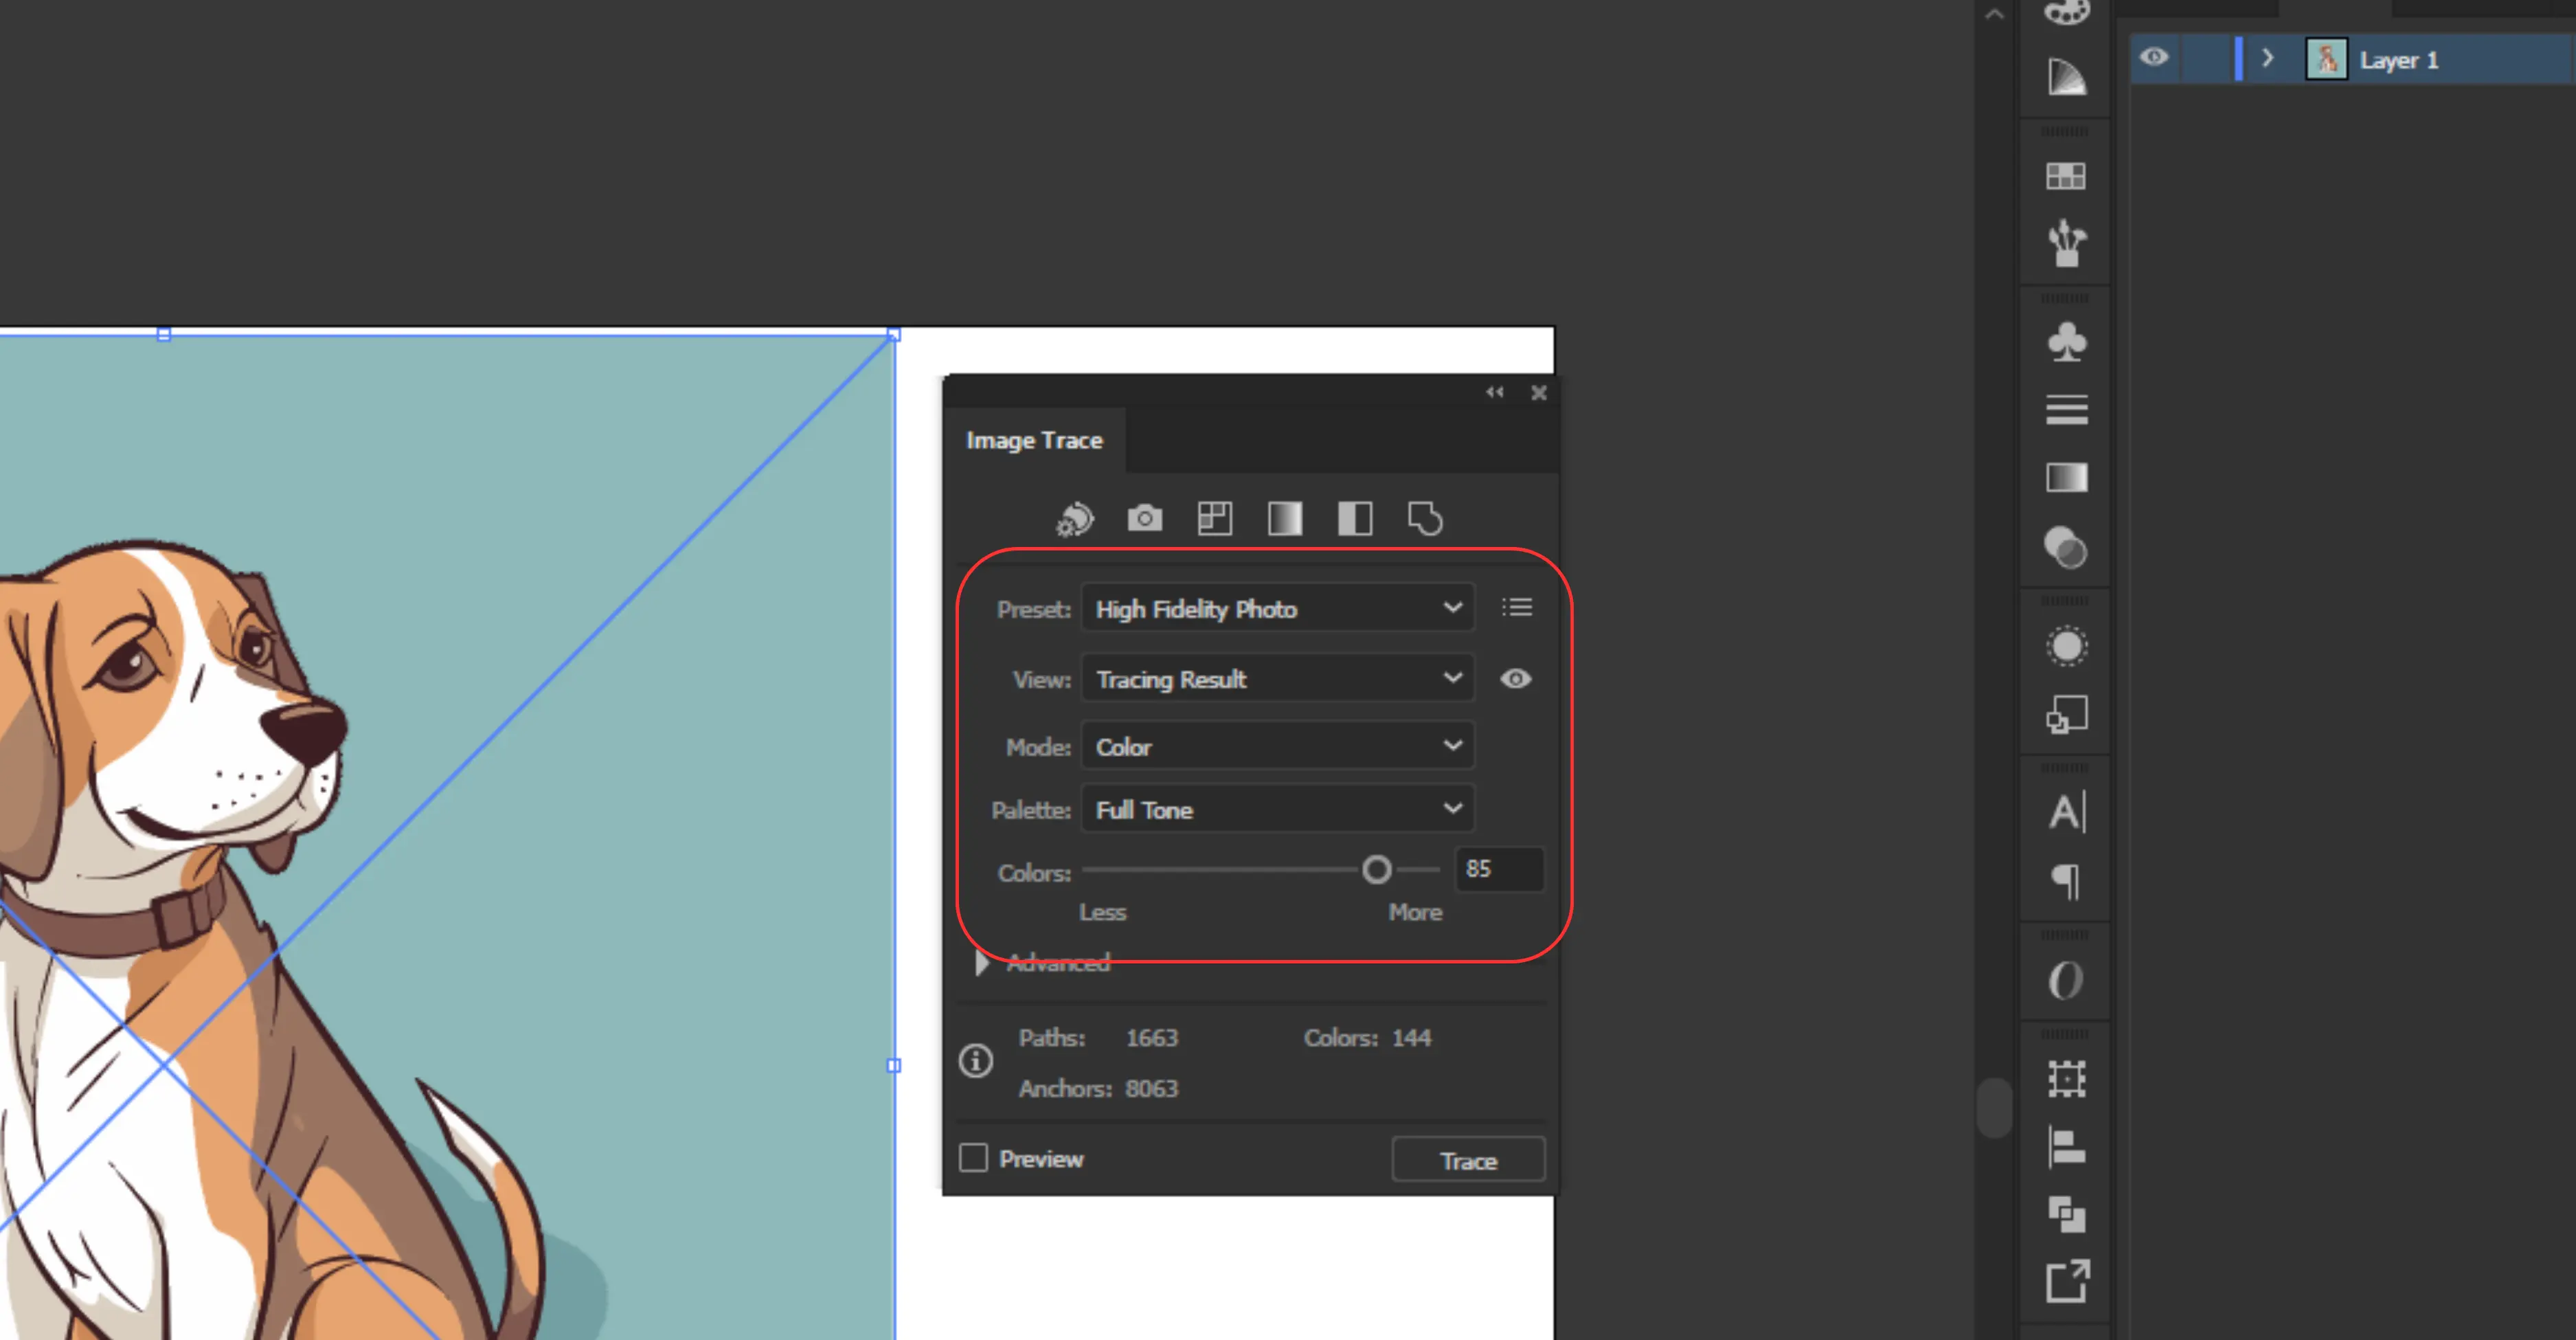Open the Asset Export panel icon
This screenshot has height=1340, width=2576.
click(2066, 1281)
